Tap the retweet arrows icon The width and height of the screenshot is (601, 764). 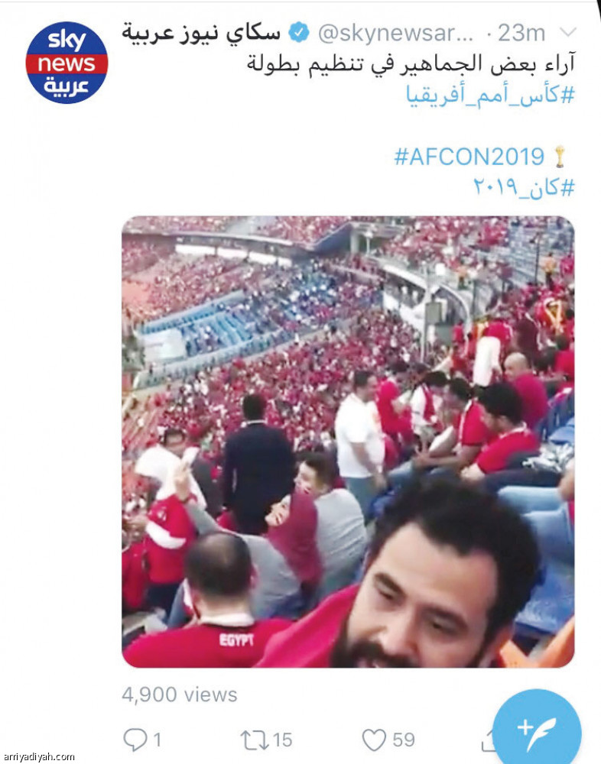255,740
